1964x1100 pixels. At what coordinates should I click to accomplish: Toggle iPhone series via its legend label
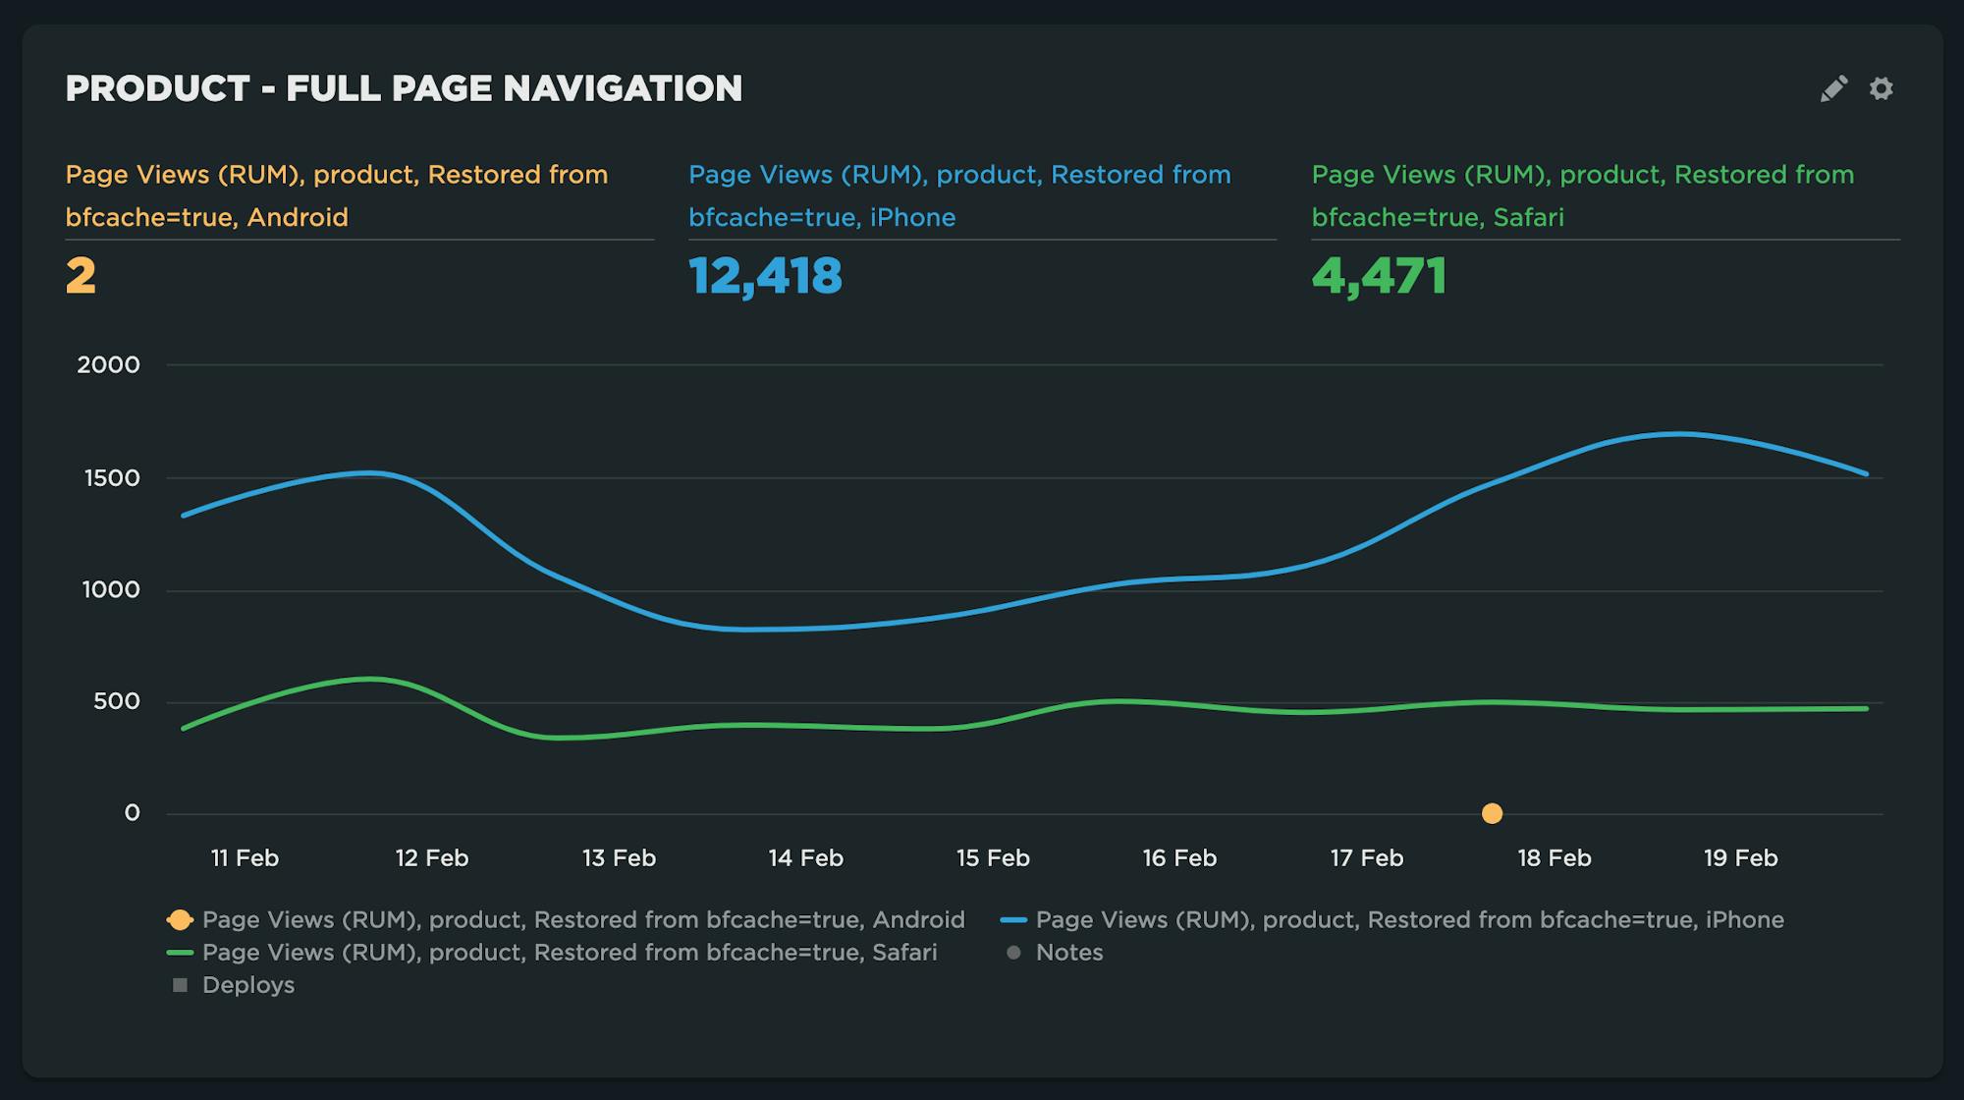1409,920
